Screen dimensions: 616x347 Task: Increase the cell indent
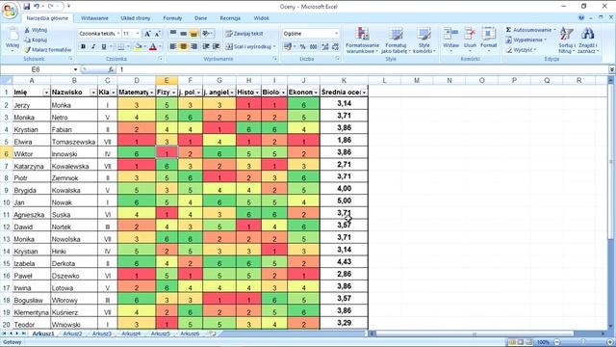pos(216,47)
